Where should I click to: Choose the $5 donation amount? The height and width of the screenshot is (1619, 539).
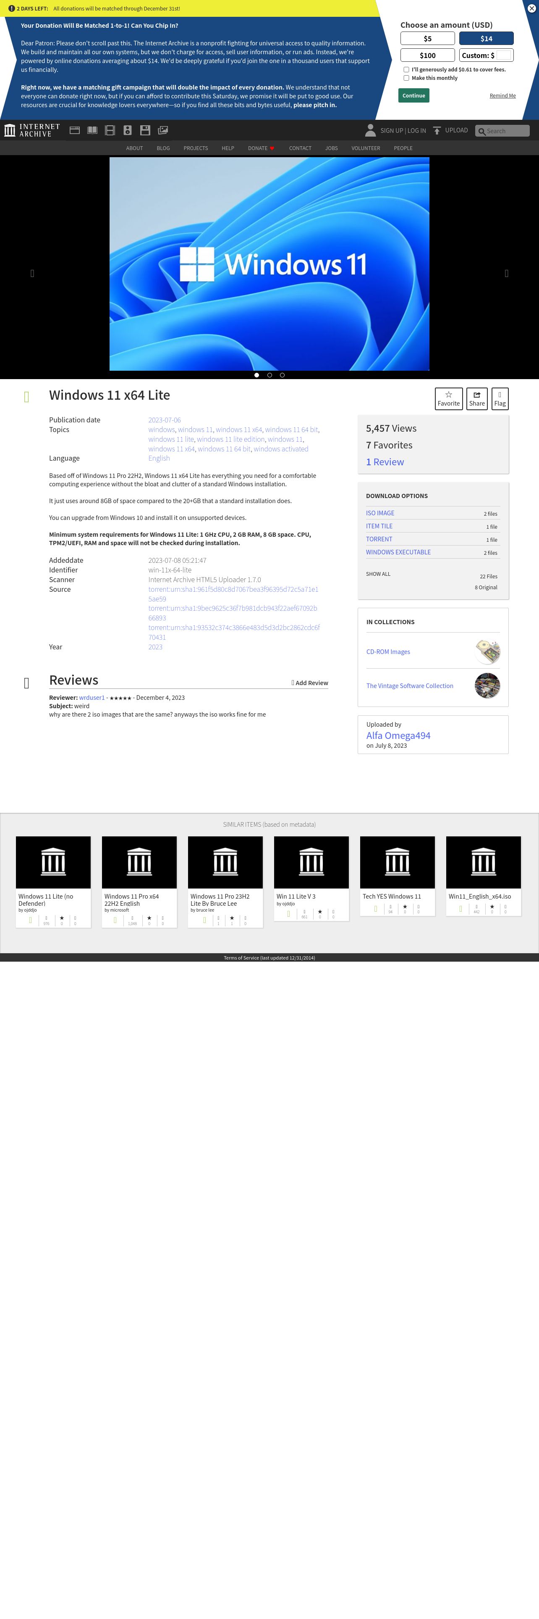click(x=427, y=38)
